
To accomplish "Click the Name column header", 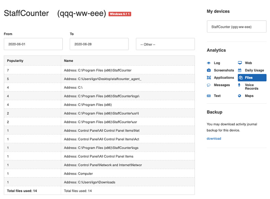I will (69, 61).
